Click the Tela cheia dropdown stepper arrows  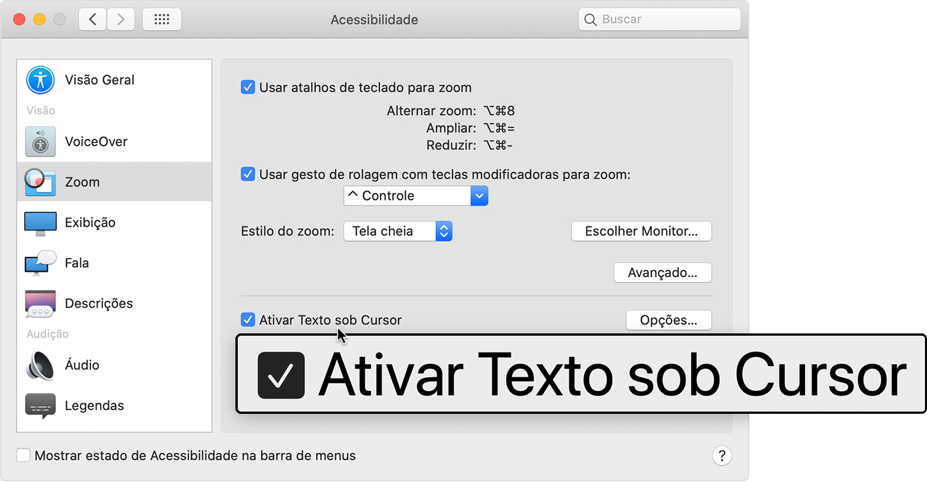click(444, 231)
